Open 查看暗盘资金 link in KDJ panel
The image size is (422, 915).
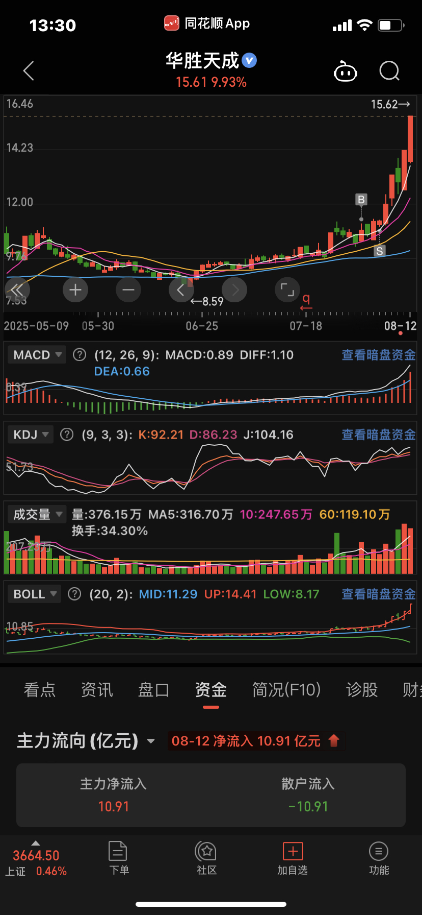pos(379,435)
